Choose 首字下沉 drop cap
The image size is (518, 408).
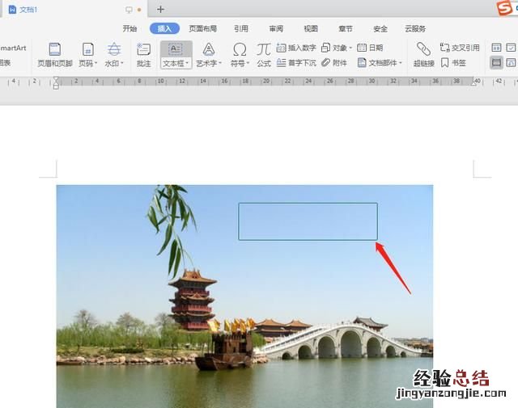[296, 62]
